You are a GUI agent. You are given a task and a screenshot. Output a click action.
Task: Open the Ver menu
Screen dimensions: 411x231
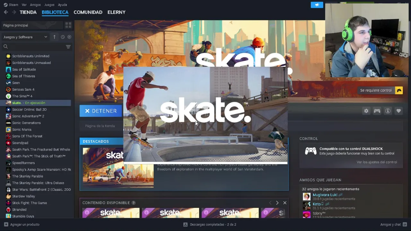pyautogui.click(x=24, y=5)
